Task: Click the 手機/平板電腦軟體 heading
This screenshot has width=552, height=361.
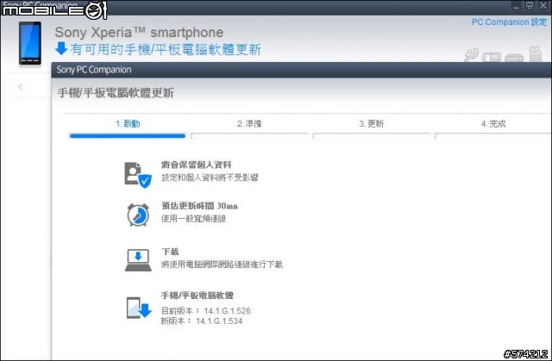Action: click(198, 296)
